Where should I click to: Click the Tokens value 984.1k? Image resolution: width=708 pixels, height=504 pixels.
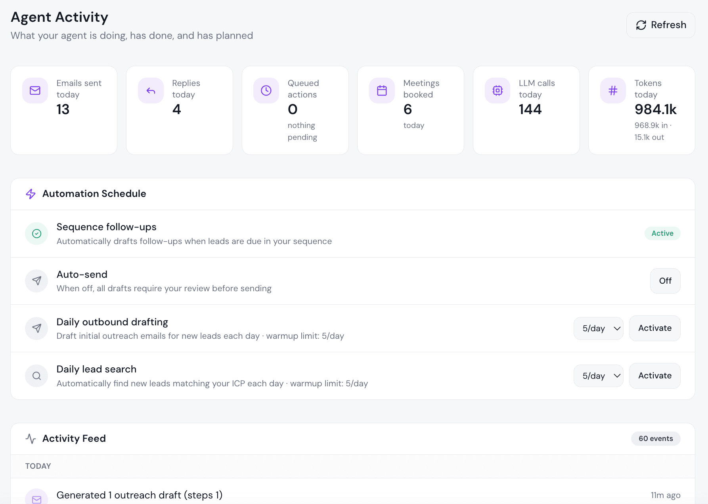656,109
